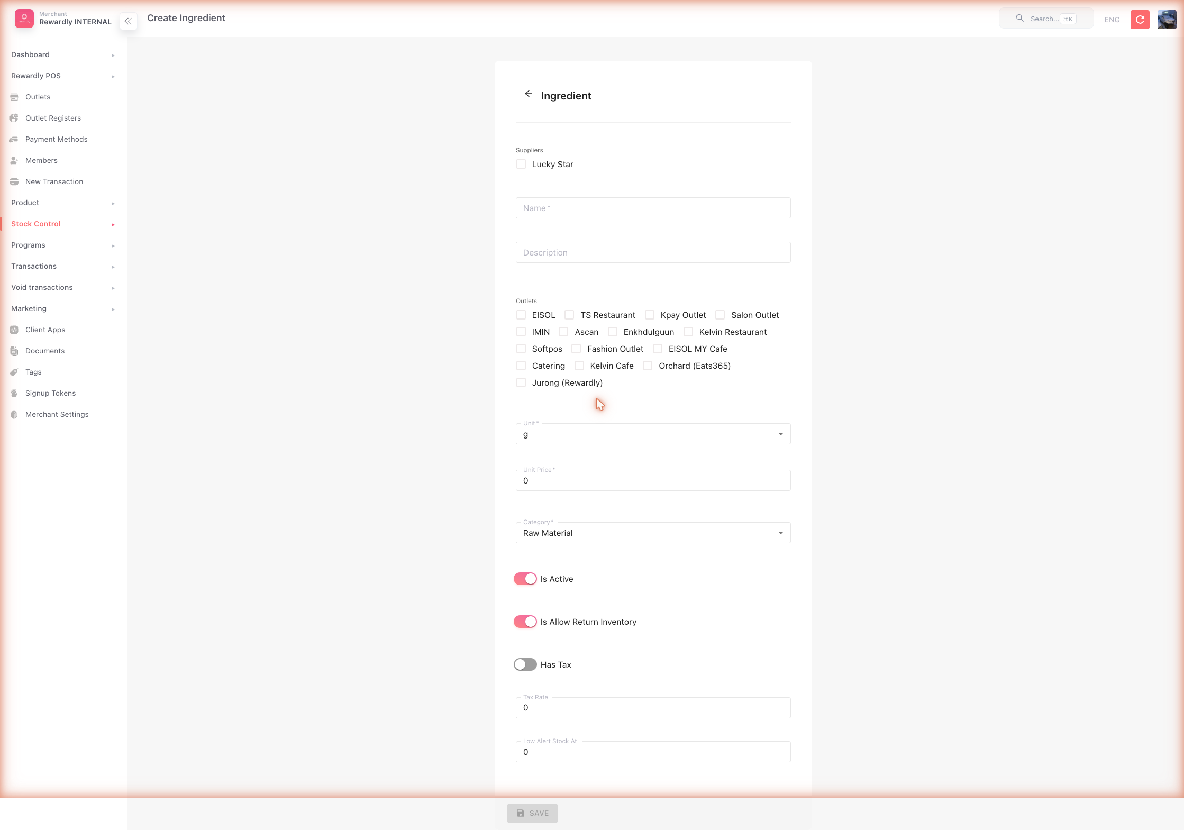Click the Members sidebar icon
This screenshot has width=1184, height=830.
[x=14, y=160]
